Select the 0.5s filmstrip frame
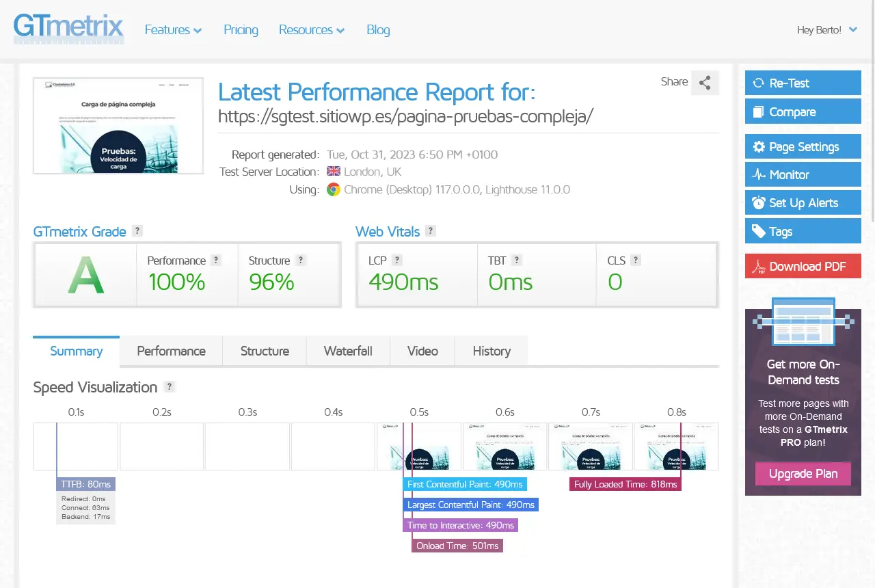 pyautogui.click(x=419, y=446)
